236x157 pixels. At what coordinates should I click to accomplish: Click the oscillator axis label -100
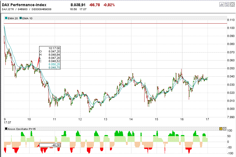(230, 154)
